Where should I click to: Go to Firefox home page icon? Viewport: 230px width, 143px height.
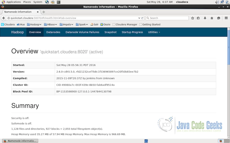point(212,18)
